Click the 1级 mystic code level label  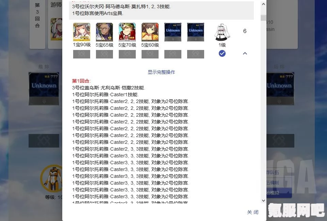click(x=222, y=45)
